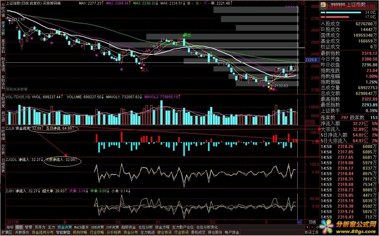Click the 管理 button

(28, 227)
